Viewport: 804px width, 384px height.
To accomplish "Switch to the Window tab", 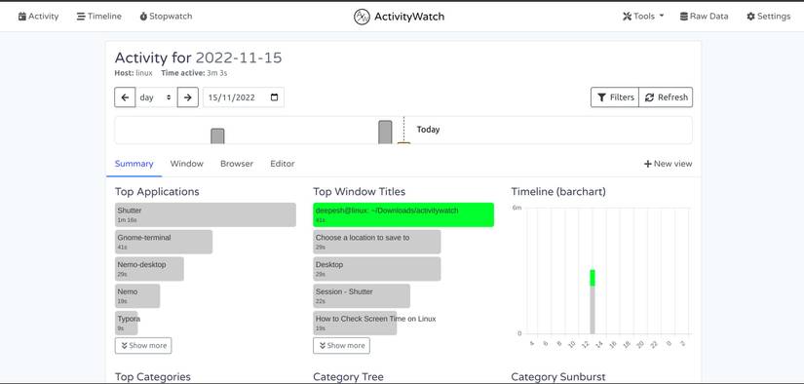I will tap(187, 164).
